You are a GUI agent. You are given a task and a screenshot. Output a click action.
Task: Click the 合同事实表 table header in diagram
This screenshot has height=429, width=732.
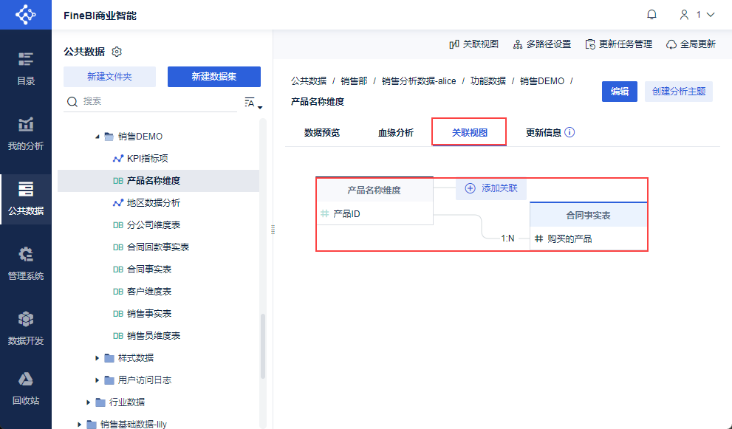click(x=588, y=215)
